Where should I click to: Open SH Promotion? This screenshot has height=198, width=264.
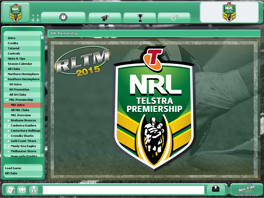pos(22,89)
